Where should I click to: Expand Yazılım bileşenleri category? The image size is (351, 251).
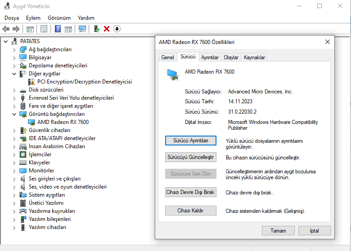click(x=14, y=220)
